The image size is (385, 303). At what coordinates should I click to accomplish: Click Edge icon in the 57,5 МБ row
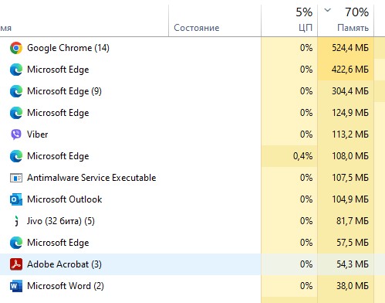pos(16,243)
